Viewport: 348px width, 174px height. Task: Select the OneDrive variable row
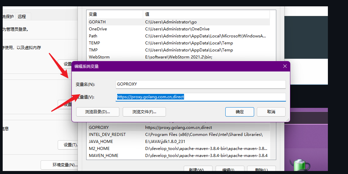point(178,29)
